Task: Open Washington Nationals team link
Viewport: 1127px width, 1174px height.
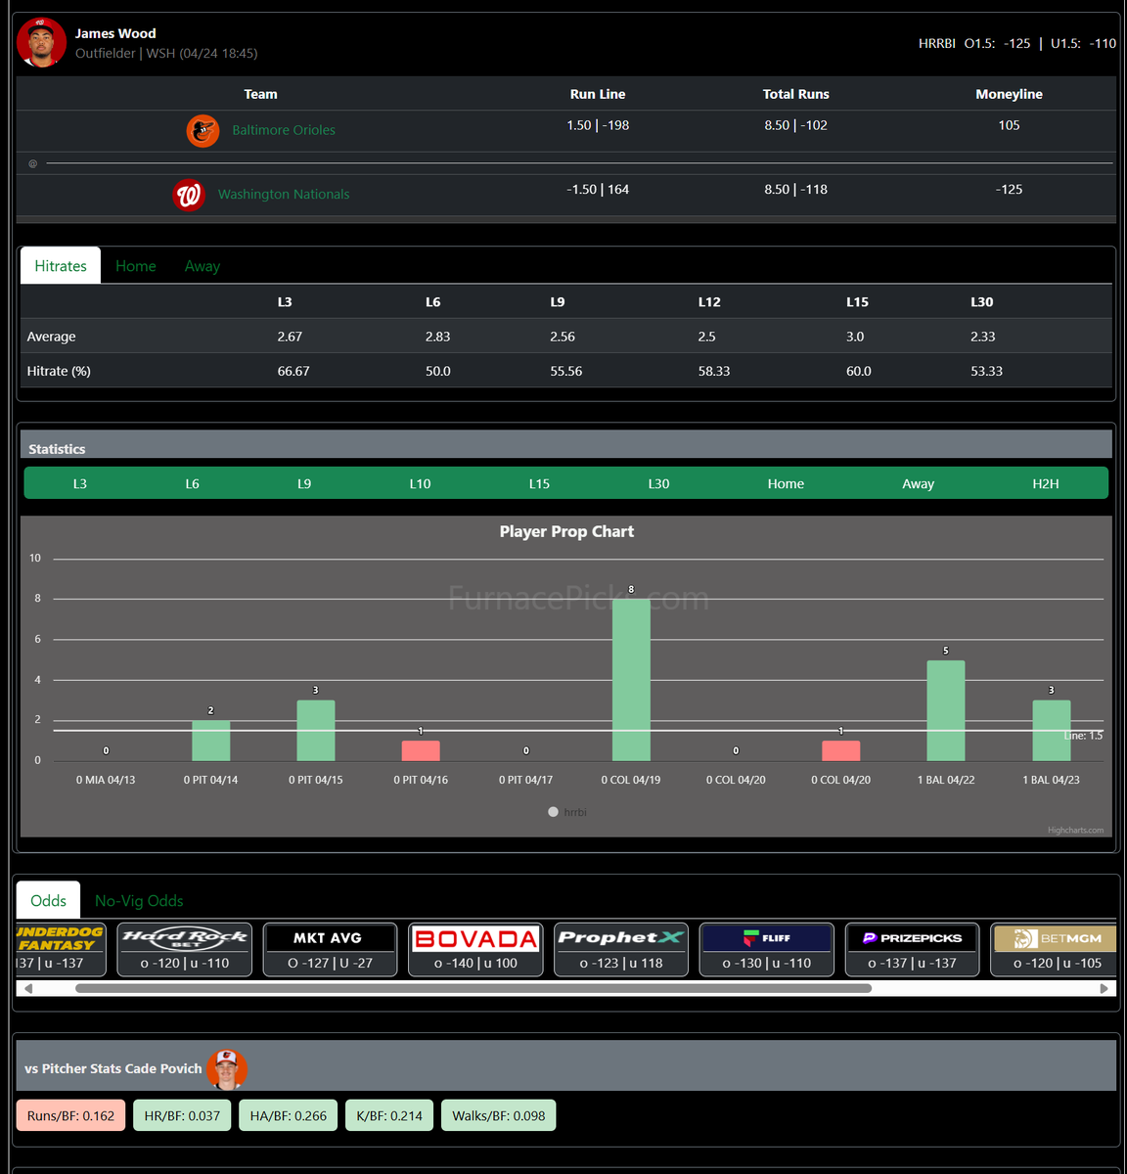Action: pyautogui.click(x=284, y=195)
